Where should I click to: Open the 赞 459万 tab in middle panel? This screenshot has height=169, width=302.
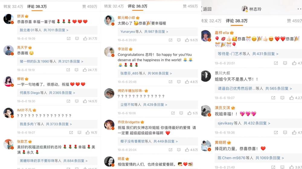point(190,6)
